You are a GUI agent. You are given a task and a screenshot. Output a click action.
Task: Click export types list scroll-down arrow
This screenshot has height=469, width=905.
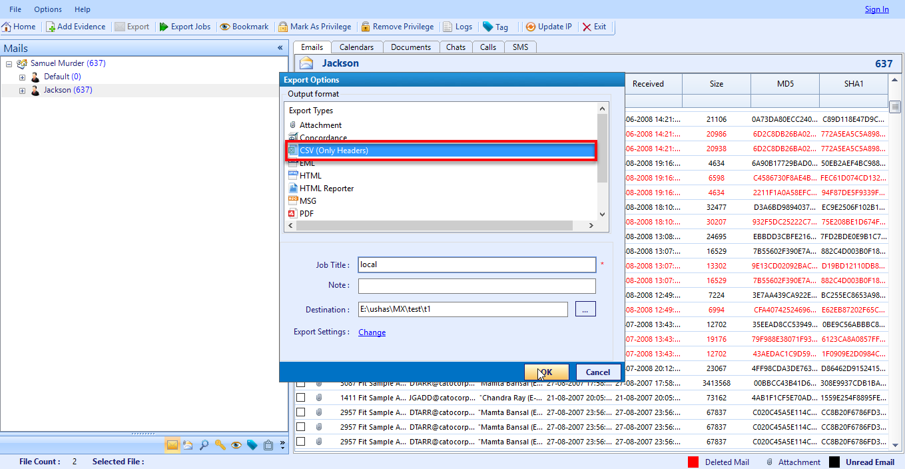(603, 215)
